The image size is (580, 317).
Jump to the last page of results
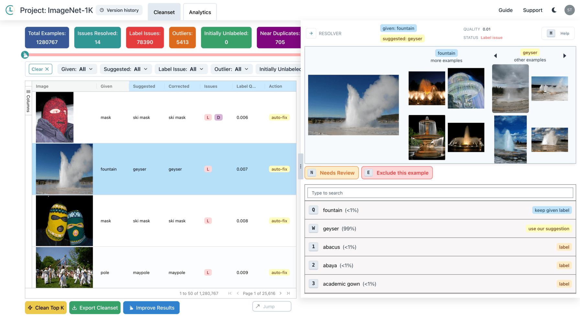click(x=288, y=293)
